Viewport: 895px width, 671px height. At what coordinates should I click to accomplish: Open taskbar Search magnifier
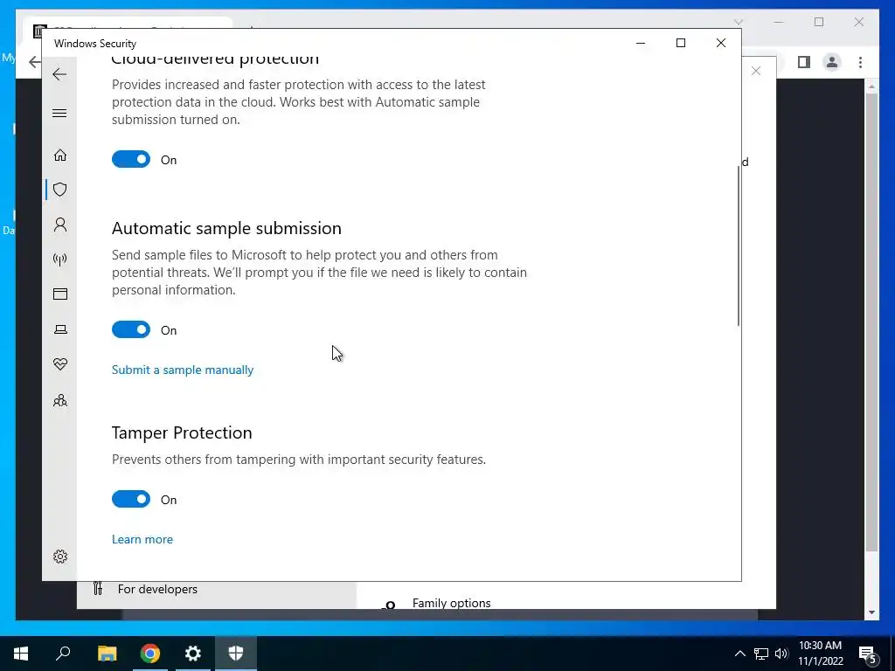(x=63, y=654)
